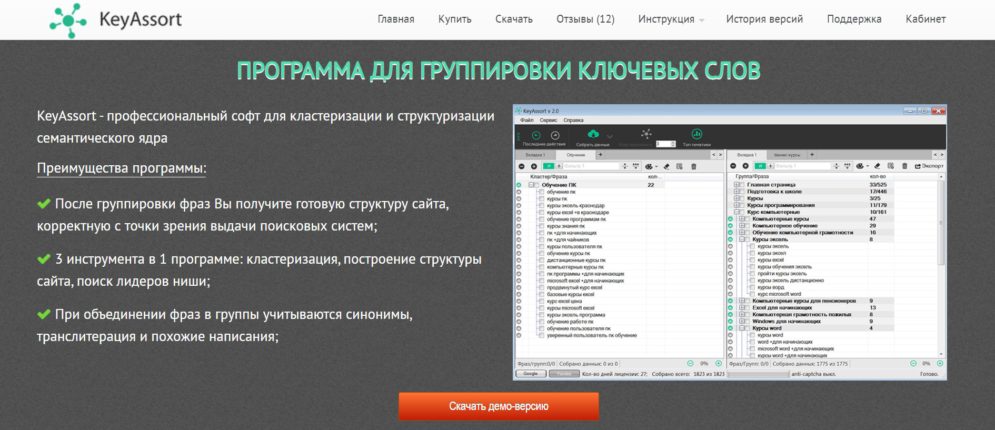This screenshot has height=430, width=995.
Task: Expand the 'Excel для начинающих' group
Action: pyautogui.click(x=741, y=308)
